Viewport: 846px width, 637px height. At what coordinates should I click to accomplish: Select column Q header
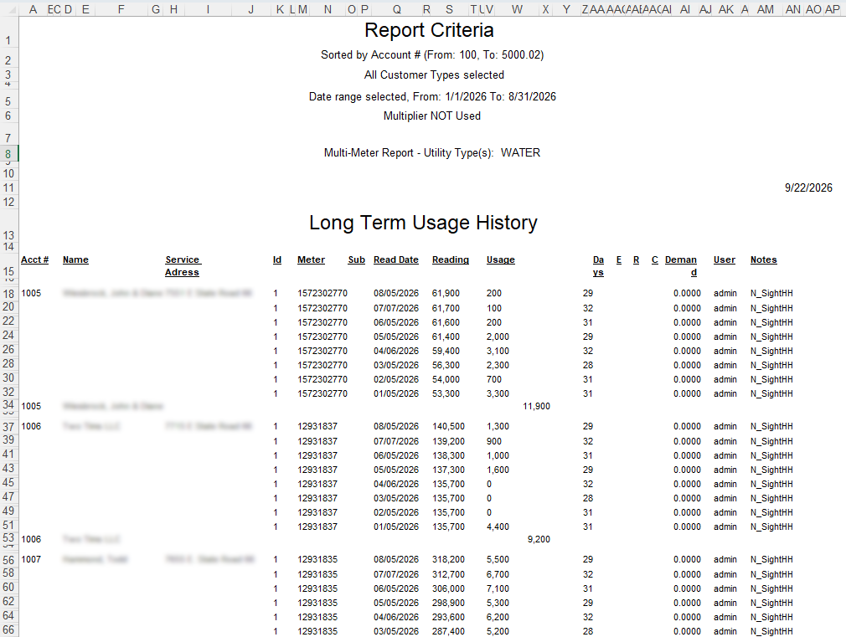pos(396,9)
